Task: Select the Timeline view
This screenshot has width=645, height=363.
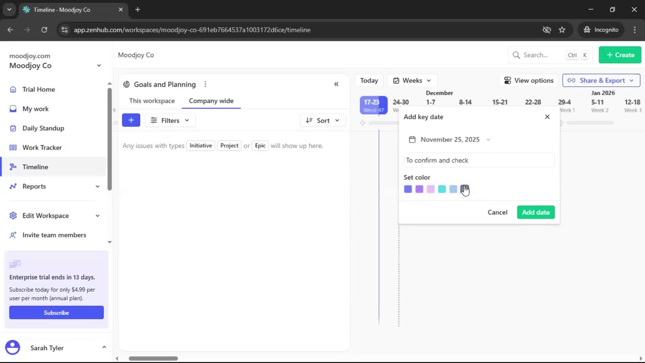Action: [35, 167]
